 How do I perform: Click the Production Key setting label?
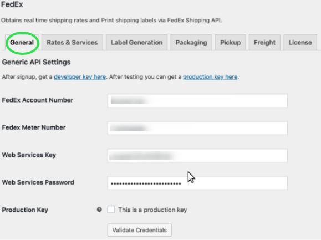point(25,210)
